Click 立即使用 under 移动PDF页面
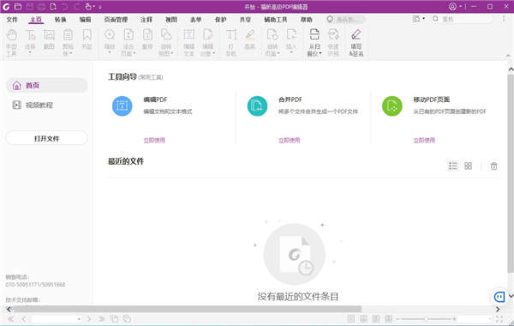The height and width of the screenshot is (326, 514). (x=424, y=141)
